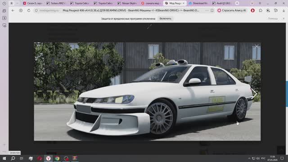Click the page title in the address bar
The image size is (288, 162).
coord(131,10)
